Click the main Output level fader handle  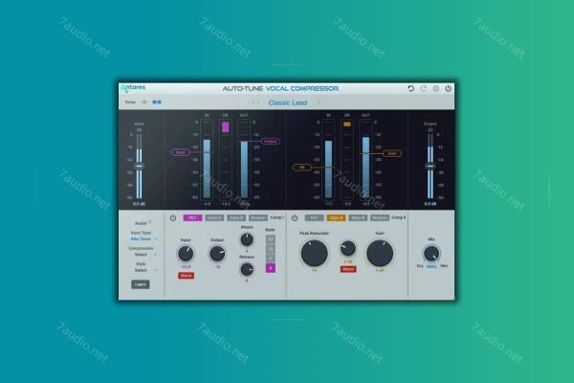tap(430, 166)
